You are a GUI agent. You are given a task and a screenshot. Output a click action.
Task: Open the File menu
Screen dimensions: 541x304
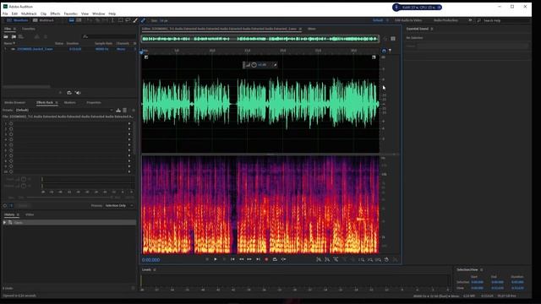point(5,14)
